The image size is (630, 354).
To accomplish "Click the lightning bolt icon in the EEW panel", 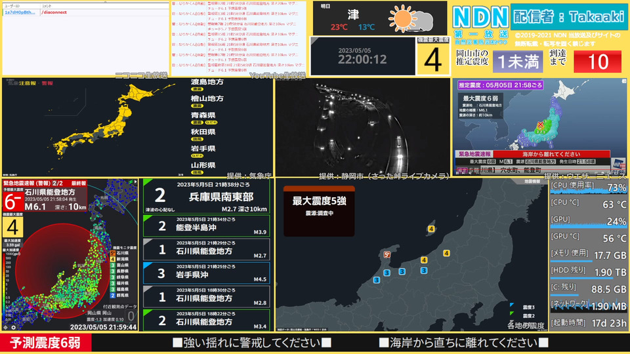I will point(131,182).
